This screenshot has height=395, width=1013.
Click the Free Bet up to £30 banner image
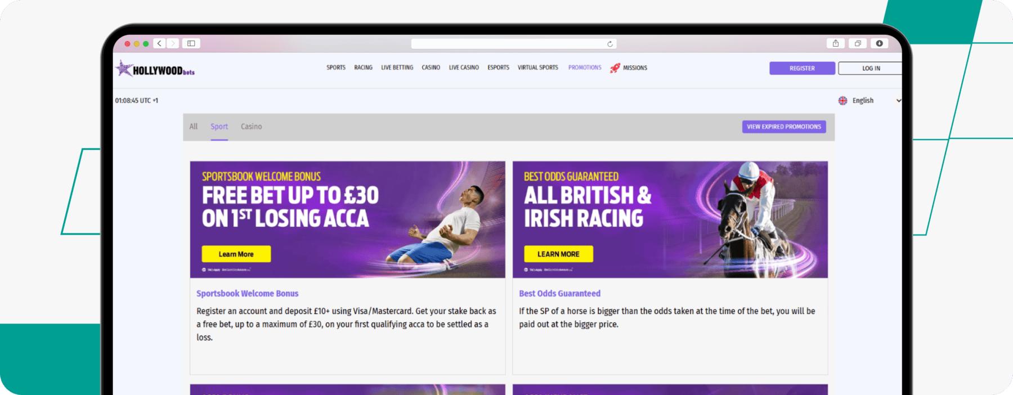point(348,219)
